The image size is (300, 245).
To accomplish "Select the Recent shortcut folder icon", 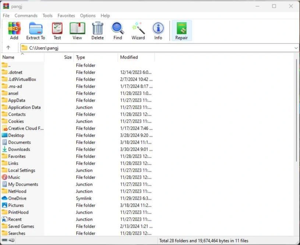I will tap(4, 219).
